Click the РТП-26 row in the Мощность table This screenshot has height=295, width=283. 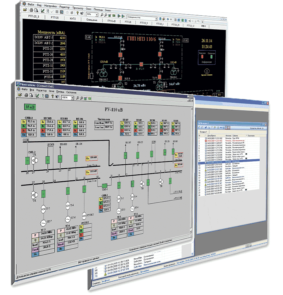(50, 54)
